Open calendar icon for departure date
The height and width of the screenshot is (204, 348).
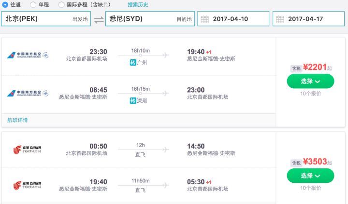pyautogui.click(x=204, y=19)
